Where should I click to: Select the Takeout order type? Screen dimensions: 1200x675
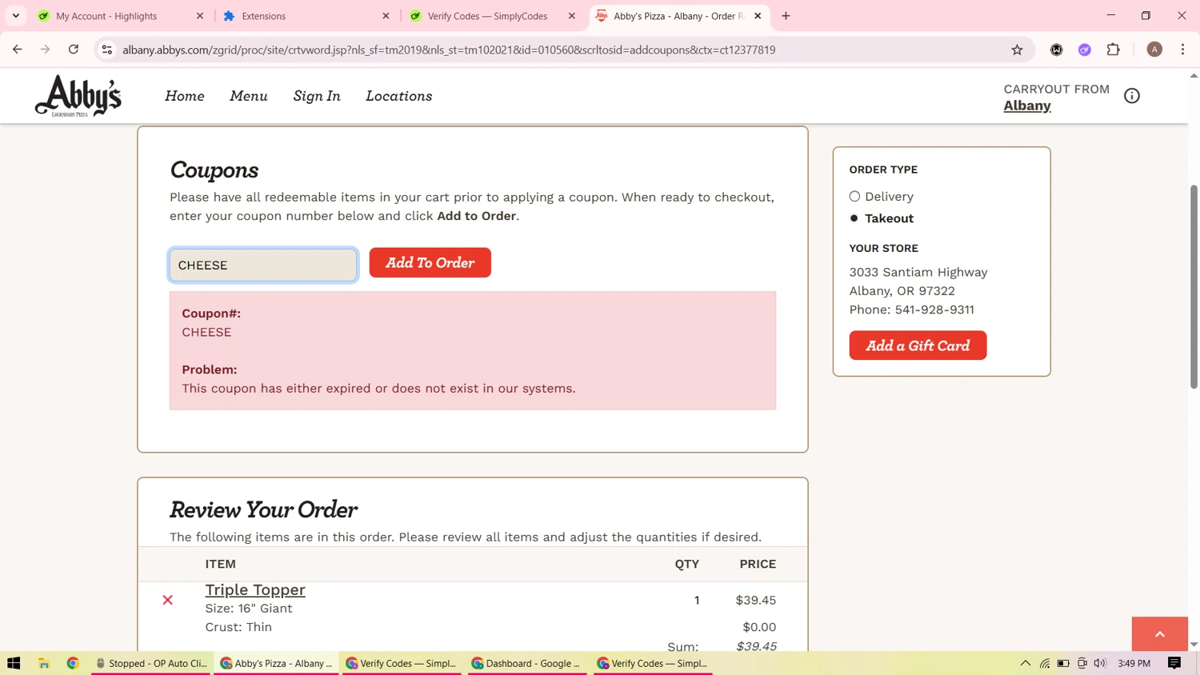point(854,218)
